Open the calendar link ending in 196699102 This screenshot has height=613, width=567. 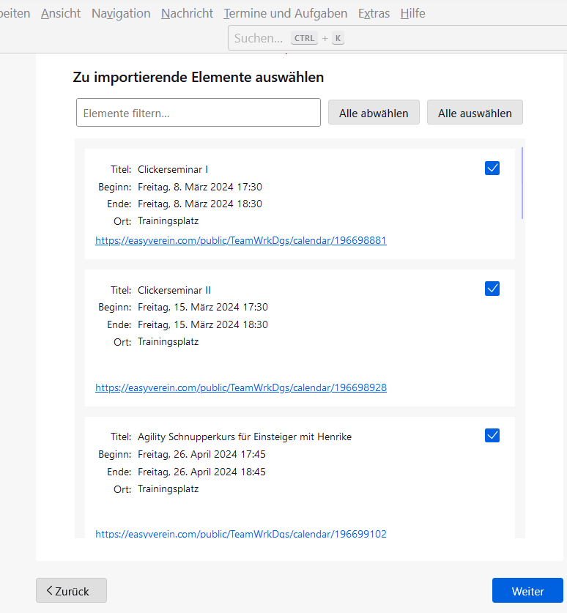(241, 534)
